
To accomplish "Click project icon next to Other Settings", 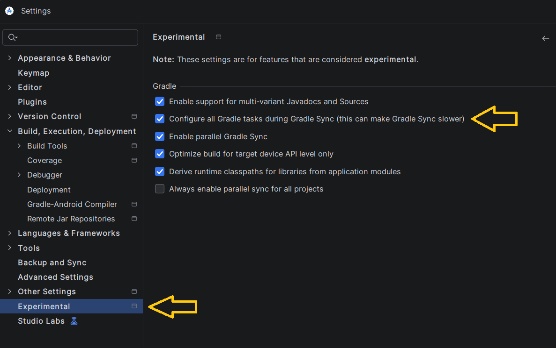I will 134,291.
